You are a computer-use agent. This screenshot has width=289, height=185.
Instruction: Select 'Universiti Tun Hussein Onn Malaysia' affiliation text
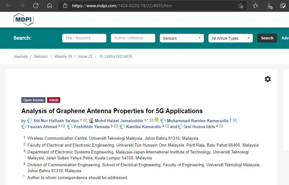150,145
